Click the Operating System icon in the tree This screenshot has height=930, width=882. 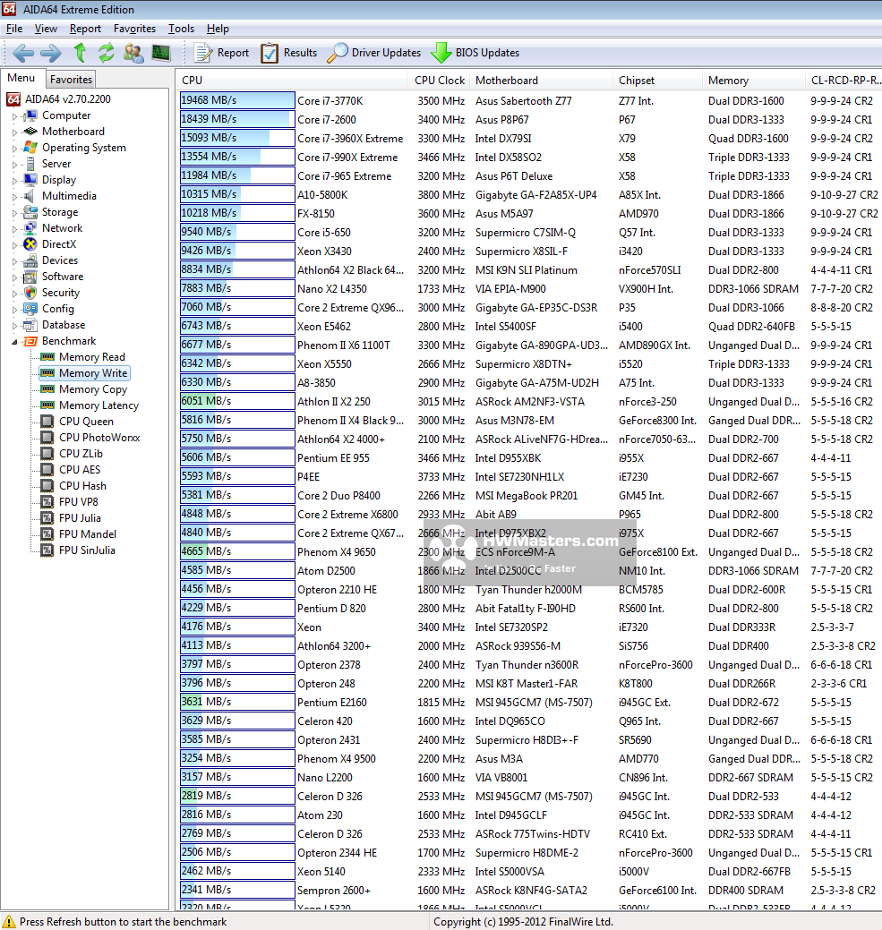point(30,147)
